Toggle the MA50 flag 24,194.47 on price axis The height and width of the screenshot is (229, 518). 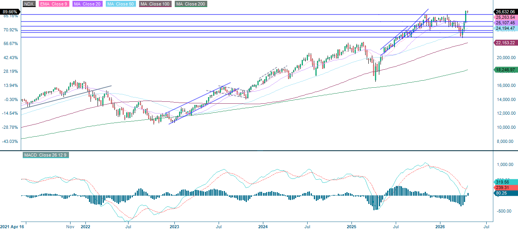pos(506,29)
